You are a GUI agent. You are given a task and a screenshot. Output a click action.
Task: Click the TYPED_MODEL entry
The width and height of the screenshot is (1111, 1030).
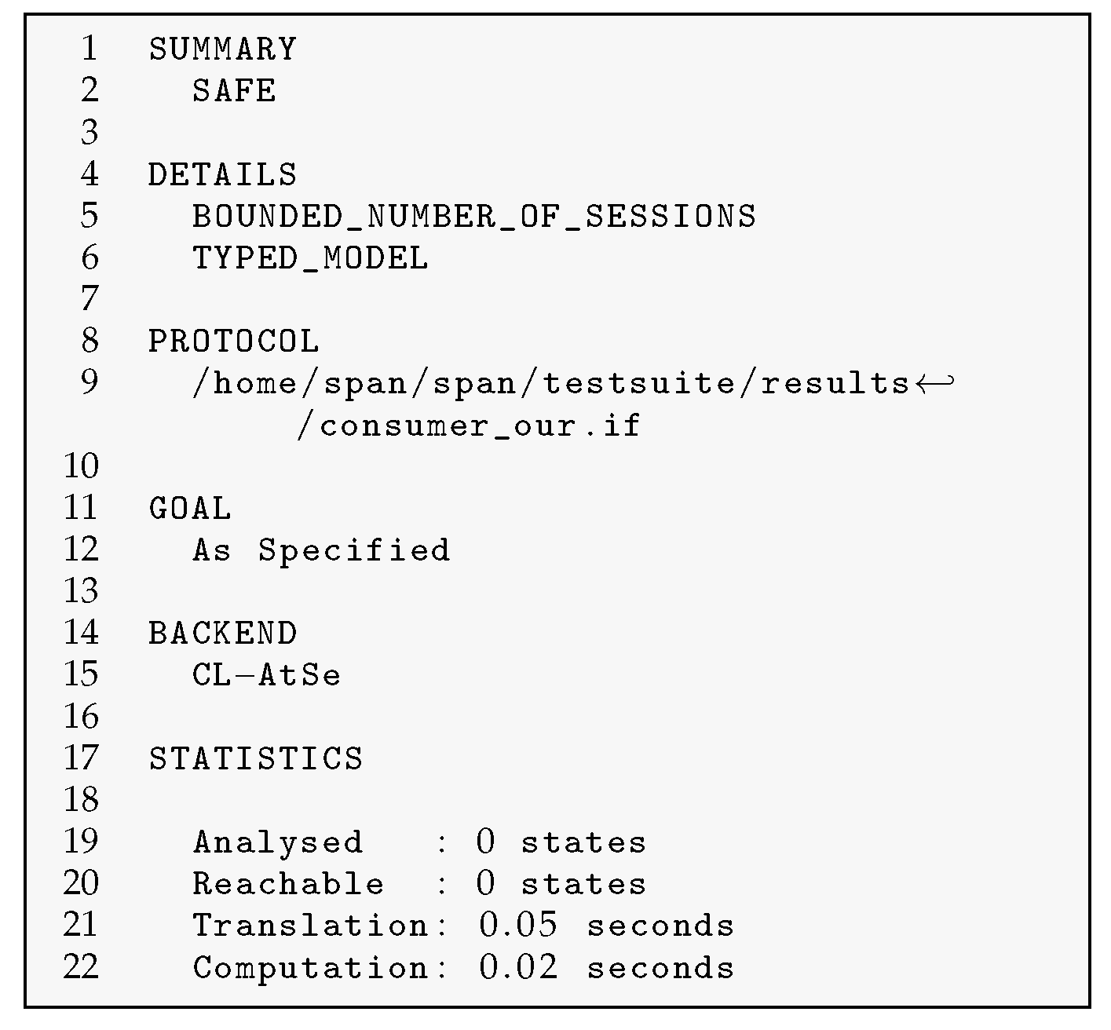coord(310,258)
